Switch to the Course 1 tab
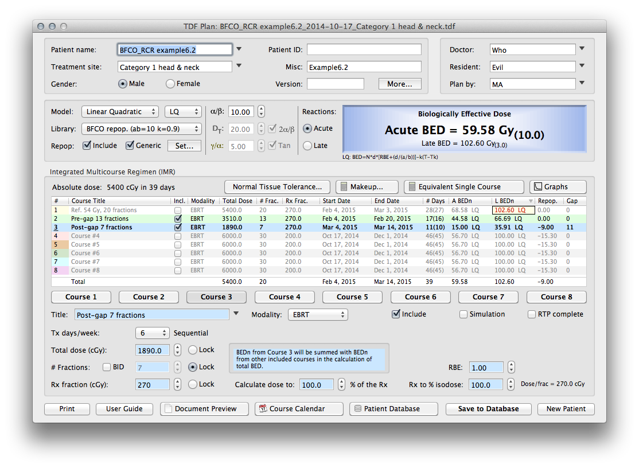Image resolution: width=639 pixels, height=468 pixels. coord(81,297)
